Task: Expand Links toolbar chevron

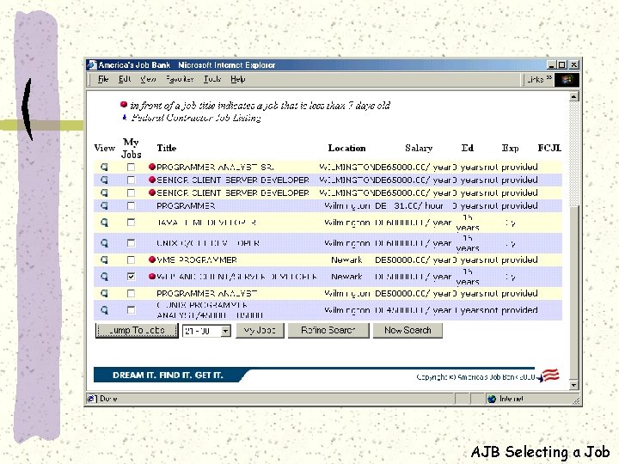Action: click(549, 78)
